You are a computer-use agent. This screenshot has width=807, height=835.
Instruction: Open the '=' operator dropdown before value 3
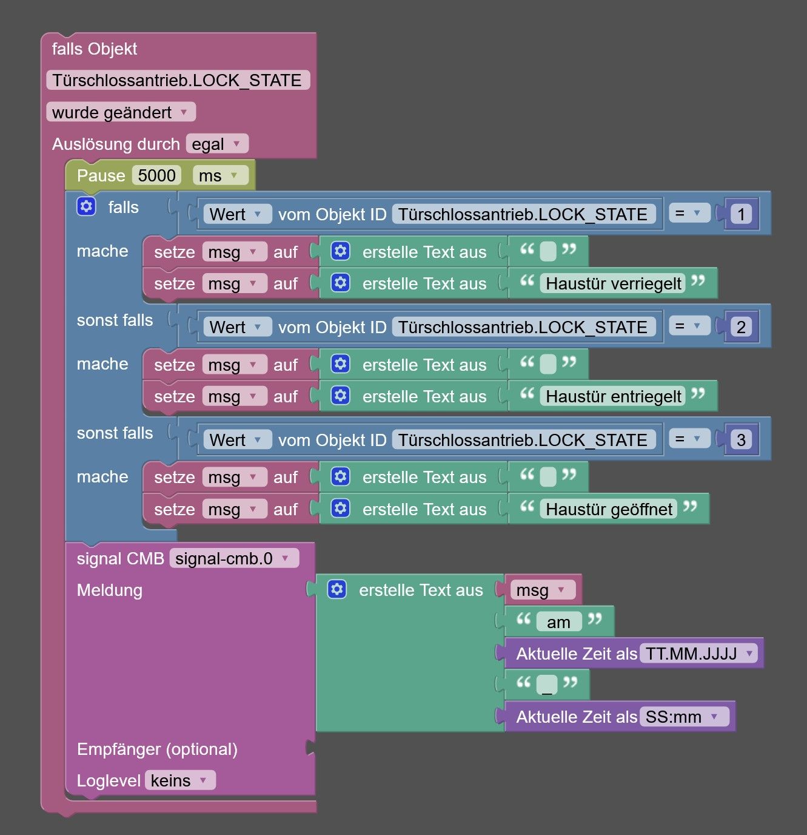pyautogui.click(x=689, y=439)
